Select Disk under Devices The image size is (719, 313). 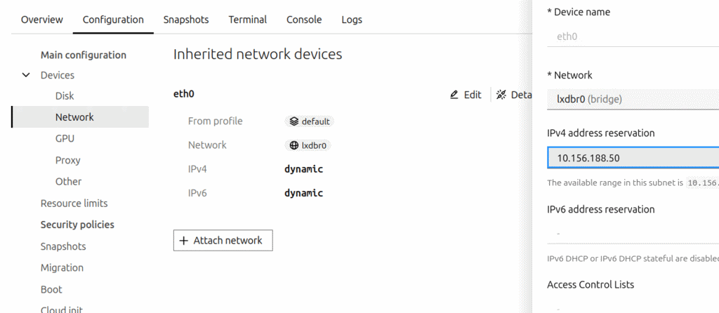(65, 96)
